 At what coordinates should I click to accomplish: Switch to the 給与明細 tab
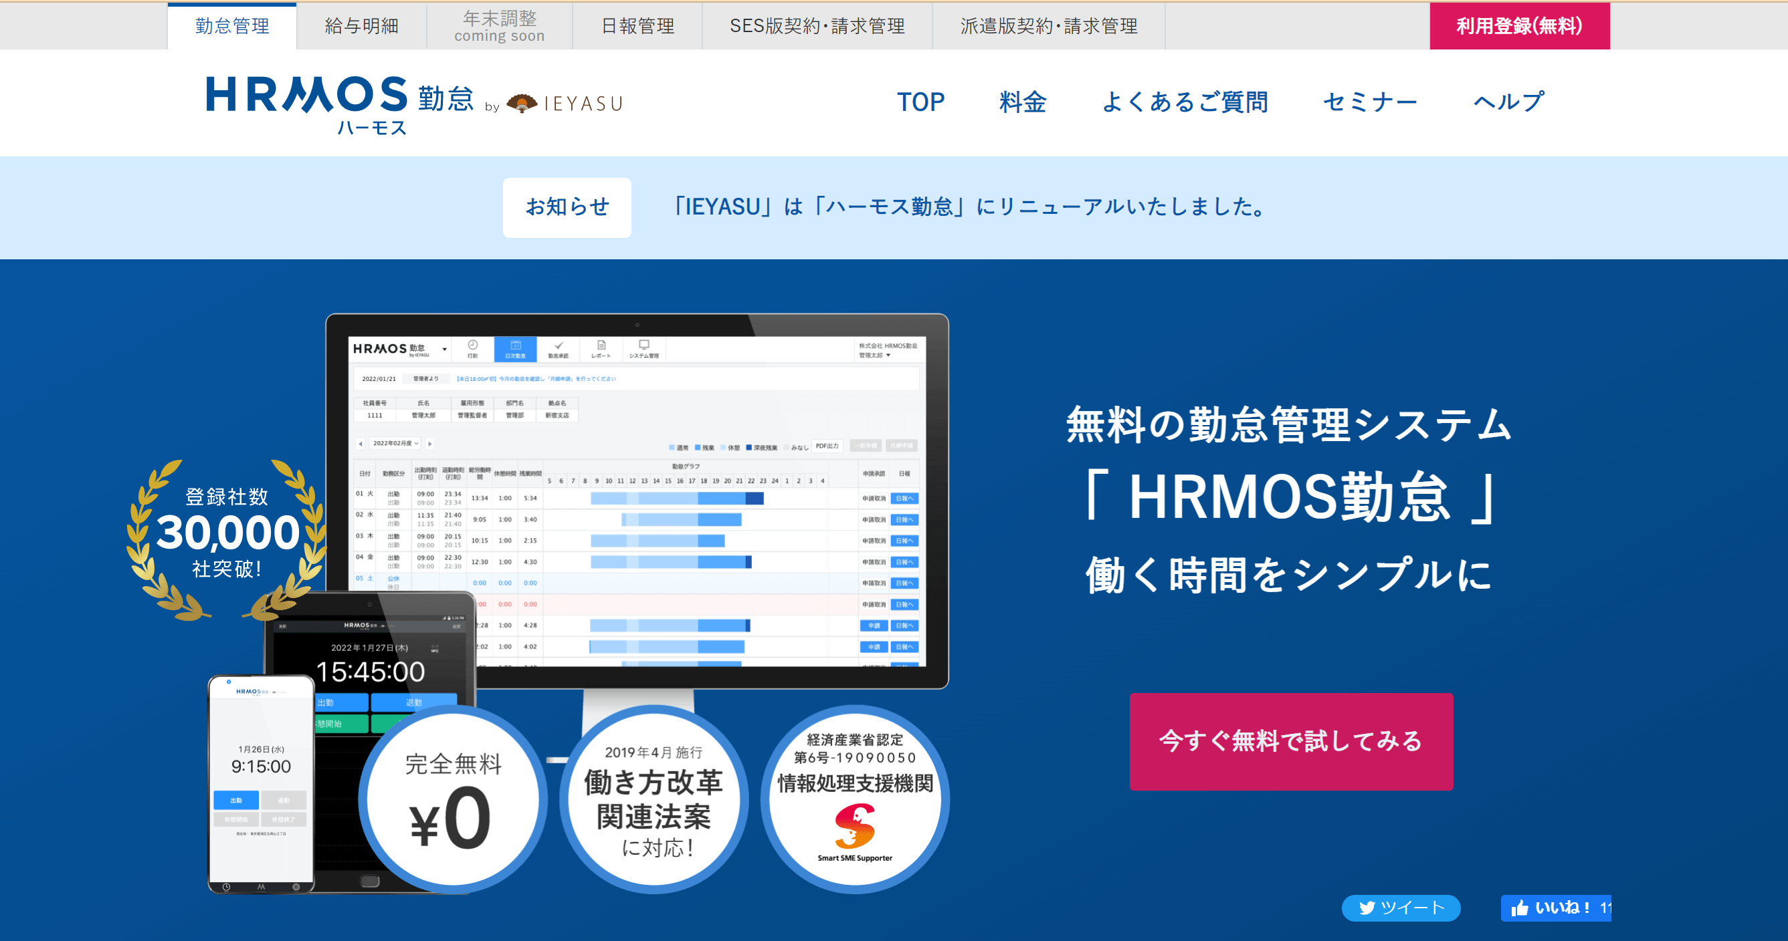pos(362,25)
